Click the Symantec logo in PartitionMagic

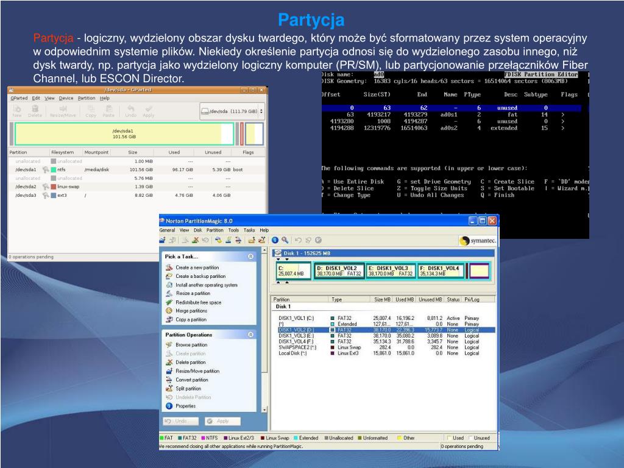pyautogui.click(x=478, y=240)
